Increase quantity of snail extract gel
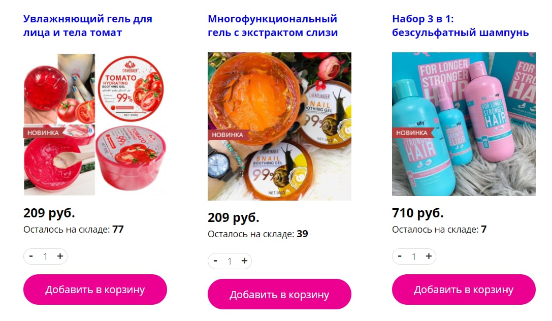This screenshot has width=552, height=321. pos(244,261)
